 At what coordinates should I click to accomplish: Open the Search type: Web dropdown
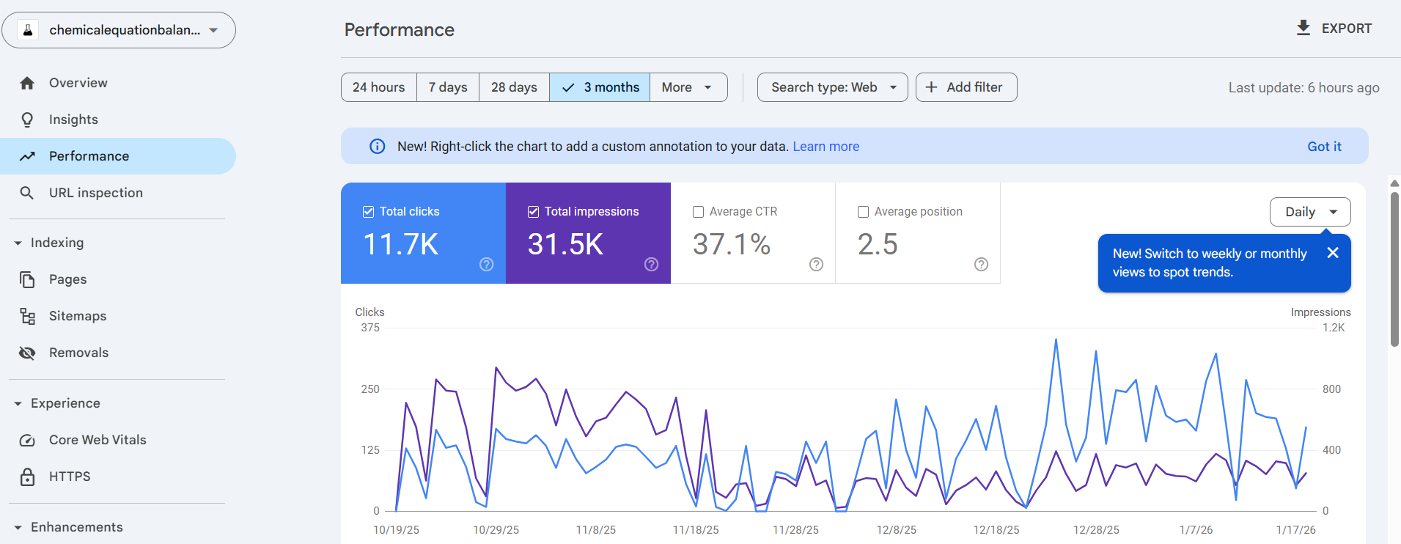832,87
